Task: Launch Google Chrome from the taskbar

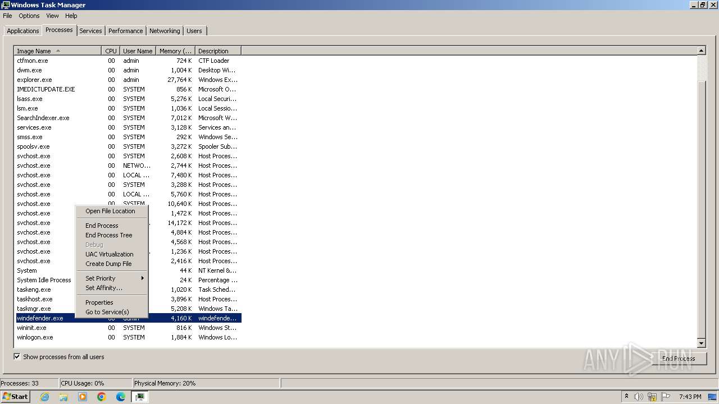Action: (102, 397)
